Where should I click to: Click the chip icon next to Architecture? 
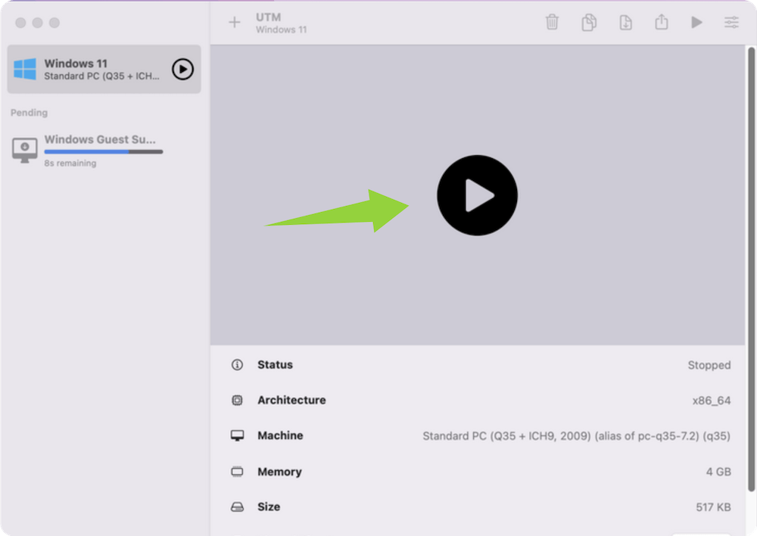coord(238,400)
